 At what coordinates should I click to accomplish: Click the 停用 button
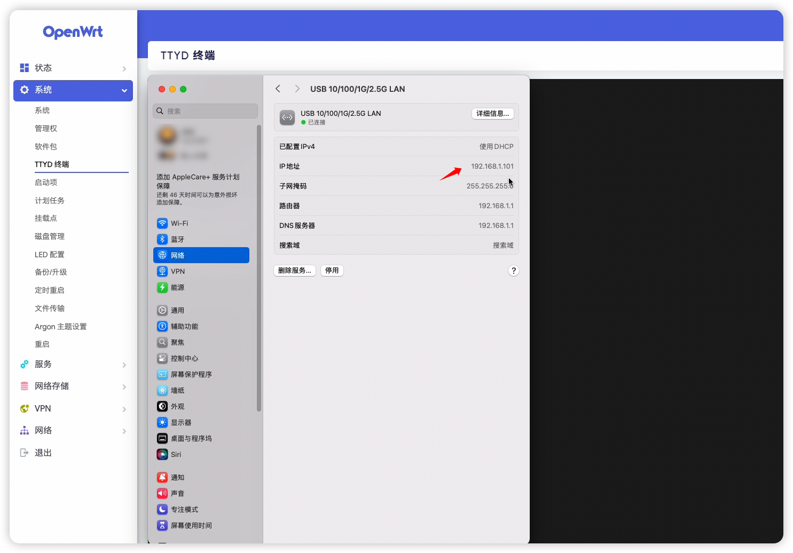click(332, 270)
